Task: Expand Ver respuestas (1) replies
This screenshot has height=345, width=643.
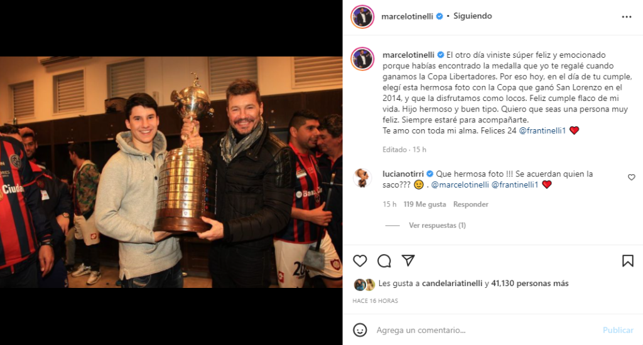Action: tap(437, 225)
